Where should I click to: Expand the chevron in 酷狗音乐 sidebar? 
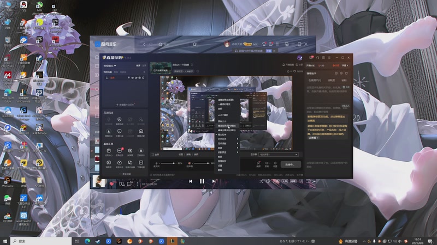[x=97, y=123]
